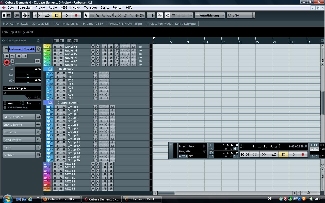Open the Quantisierung grid type dropdown
Image resolution: width=325 pixels, height=203 pixels.
click(210, 15)
